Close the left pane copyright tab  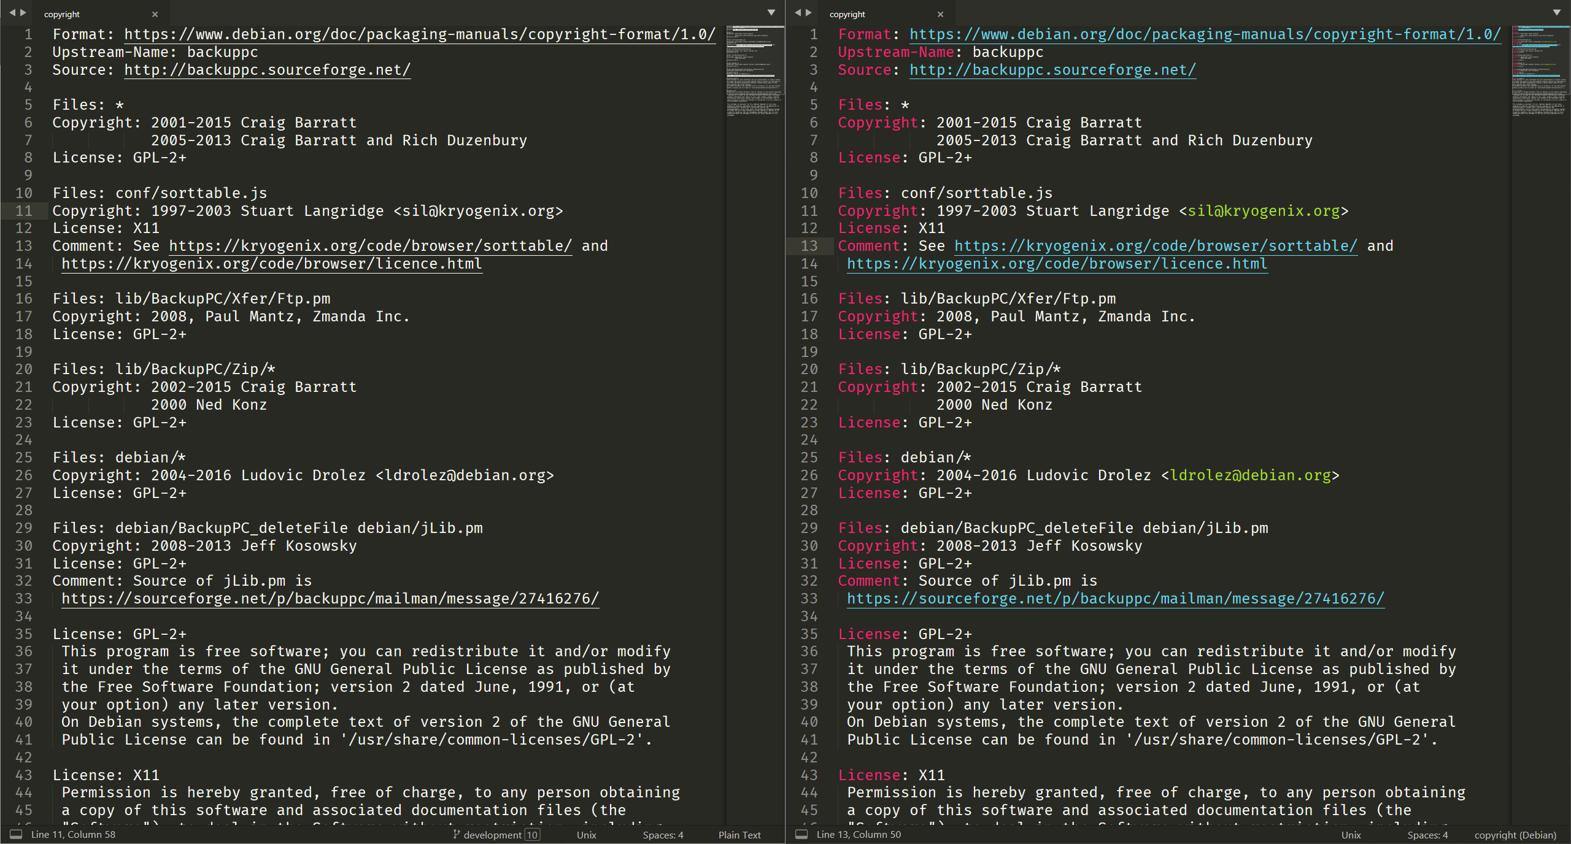point(155,14)
